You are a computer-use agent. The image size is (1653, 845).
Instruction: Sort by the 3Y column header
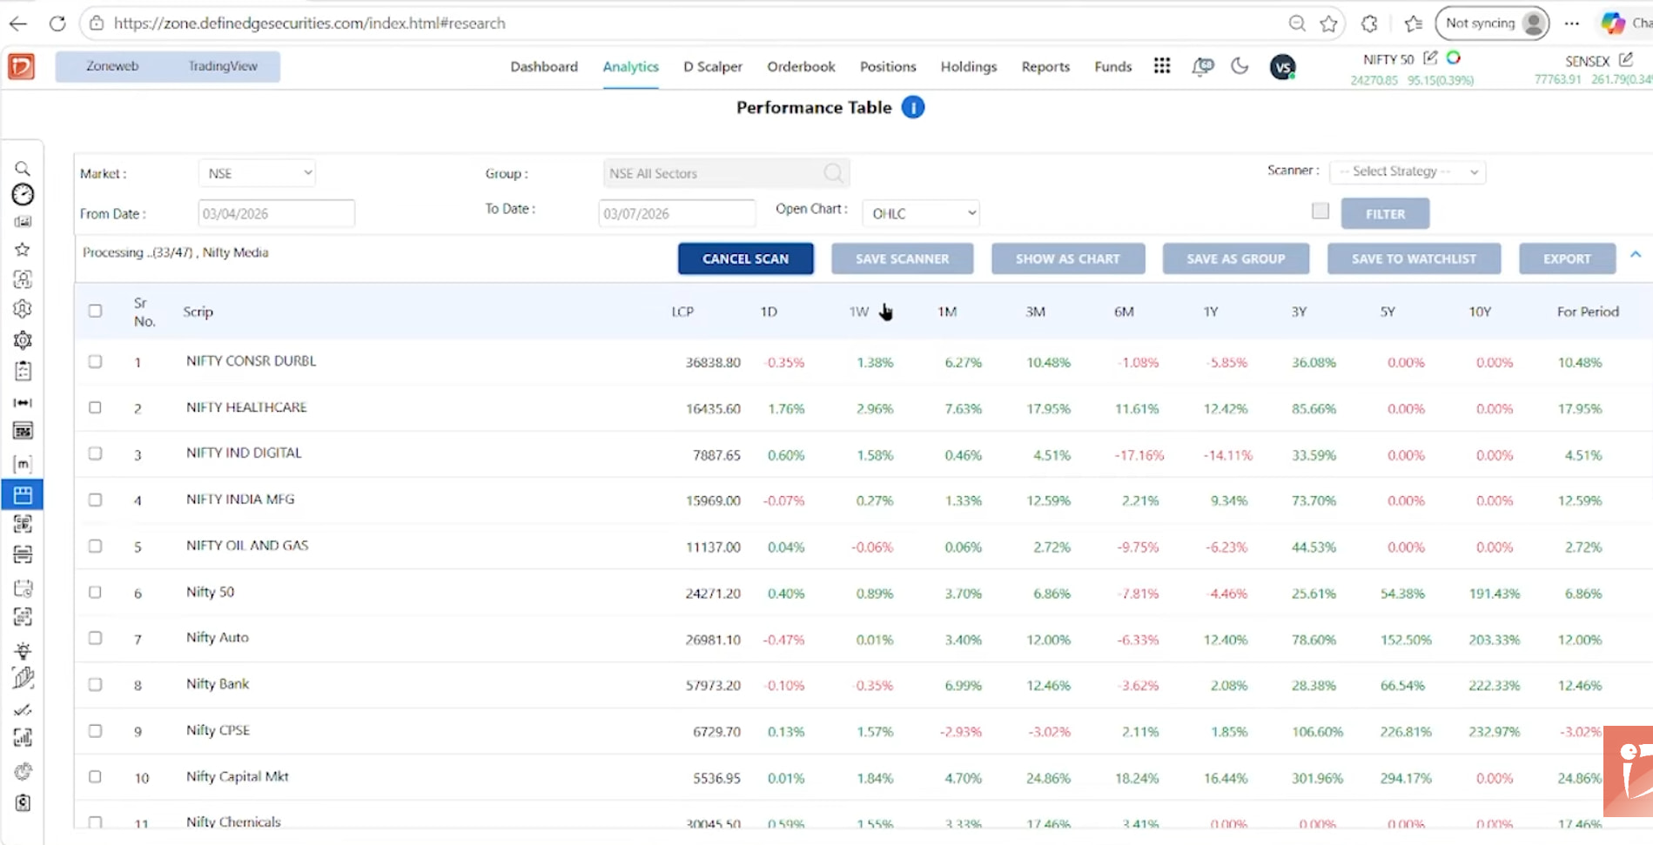coord(1299,312)
